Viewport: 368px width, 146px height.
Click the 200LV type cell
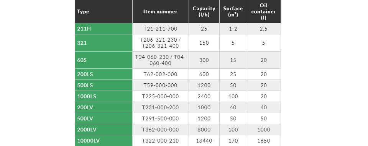104,107
